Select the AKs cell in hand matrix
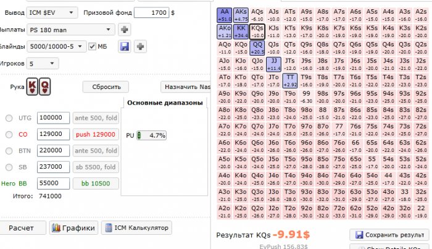The width and height of the screenshot is (432, 249). (241, 15)
